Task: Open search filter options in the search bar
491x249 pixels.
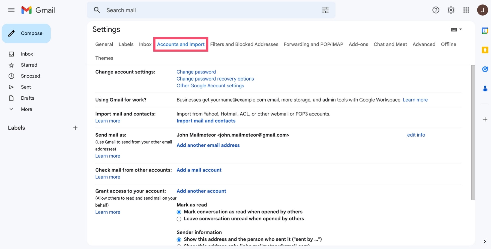Action: (x=325, y=10)
